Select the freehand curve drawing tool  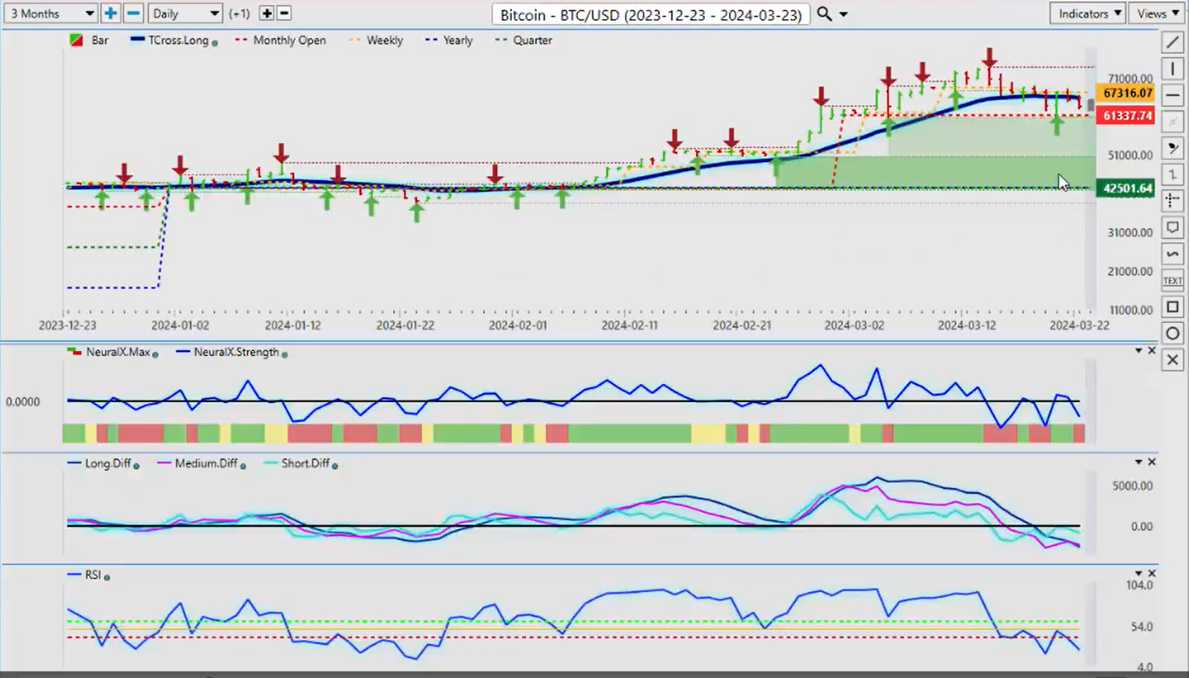tap(1173, 254)
